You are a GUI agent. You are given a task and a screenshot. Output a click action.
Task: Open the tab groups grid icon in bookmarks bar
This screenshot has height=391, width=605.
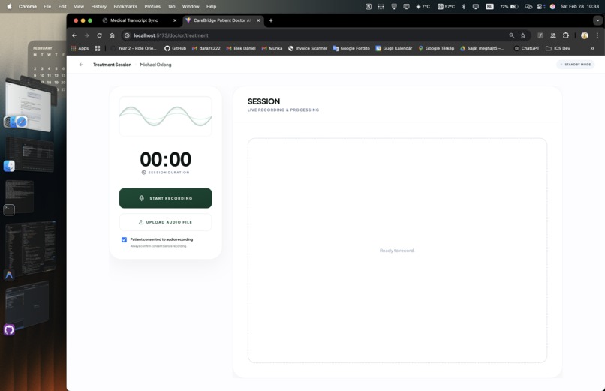[98, 48]
